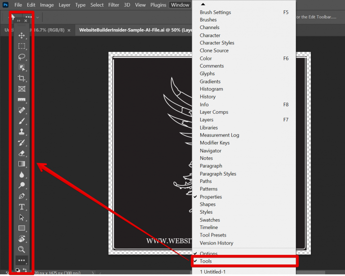This screenshot has width=345, height=276.
Task: Open the File menu
Action: tap(18, 5)
